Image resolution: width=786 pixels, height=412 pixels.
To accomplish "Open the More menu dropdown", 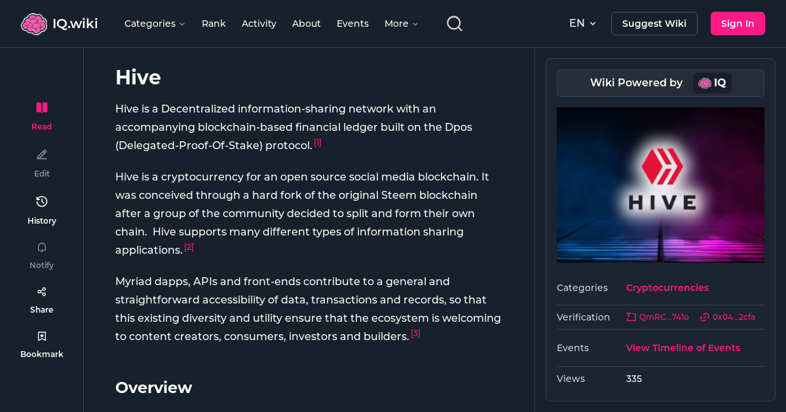I will click(400, 23).
